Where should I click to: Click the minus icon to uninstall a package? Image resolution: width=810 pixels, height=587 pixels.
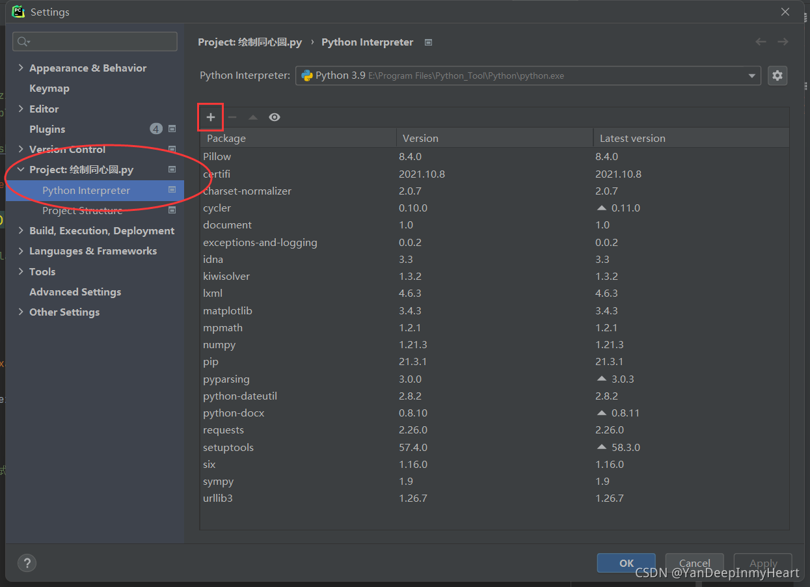pyautogui.click(x=232, y=117)
